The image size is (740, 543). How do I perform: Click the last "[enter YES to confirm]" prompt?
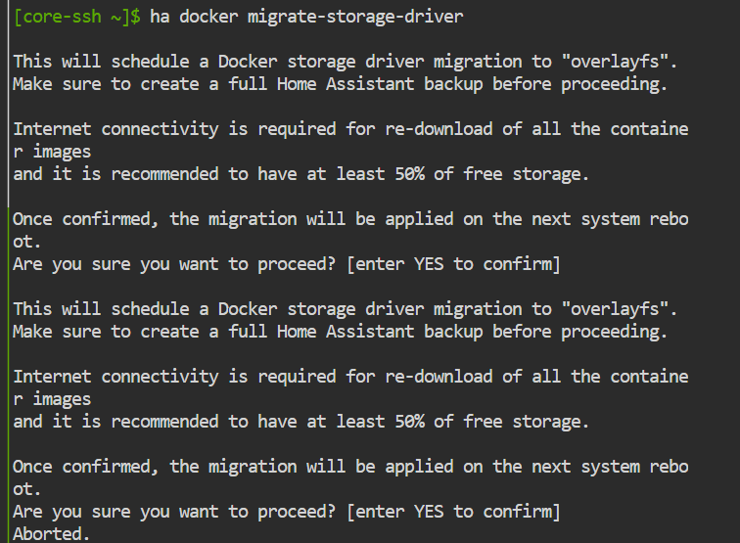tap(454, 512)
